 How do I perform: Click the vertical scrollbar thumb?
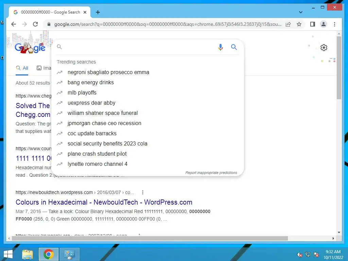(339, 68)
